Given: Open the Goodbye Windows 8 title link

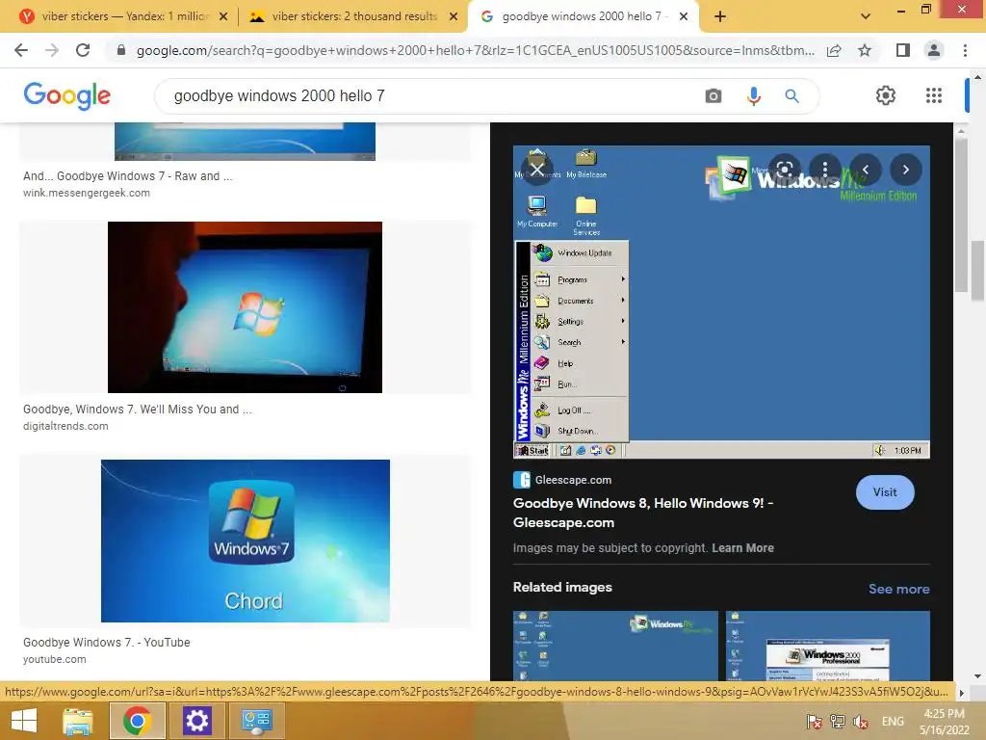Looking at the screenshot, I should [642, 513].
